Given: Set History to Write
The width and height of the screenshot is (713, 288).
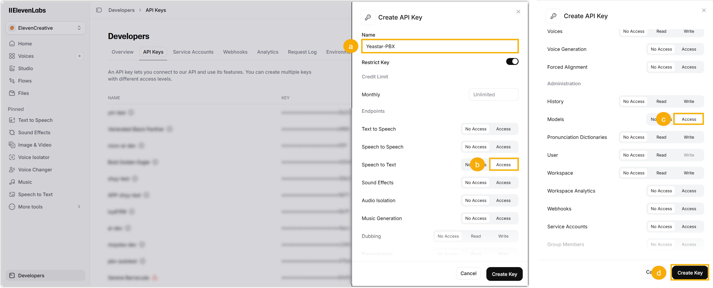Looking at the screenshot, I should 689,101.
